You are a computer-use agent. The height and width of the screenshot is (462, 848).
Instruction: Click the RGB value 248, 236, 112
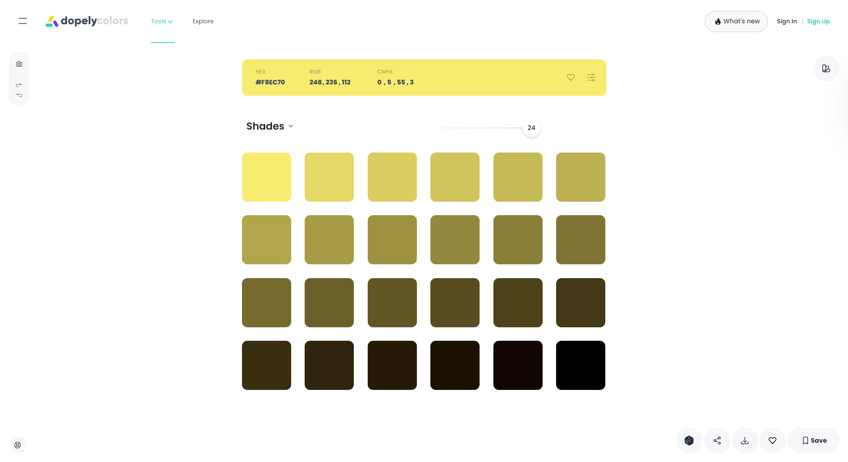[330, 82]
